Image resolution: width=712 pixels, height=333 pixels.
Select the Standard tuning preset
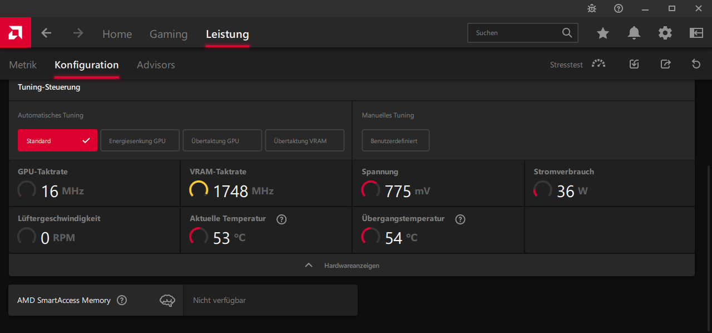(x=58, y=140)
